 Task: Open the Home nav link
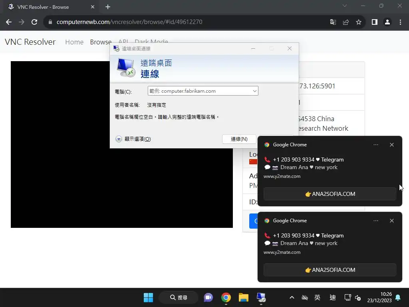point(74,42)
